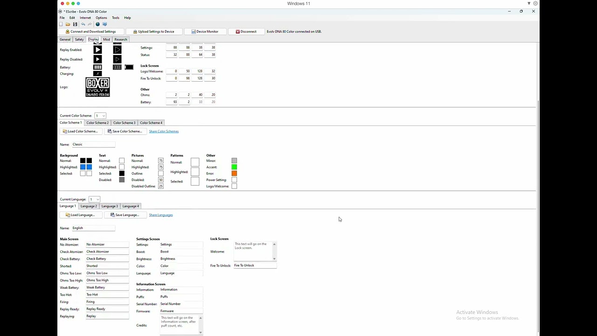Open the arrow menu beside the gear icon
The image size is (597, 336).
click(x=529, y=3)
